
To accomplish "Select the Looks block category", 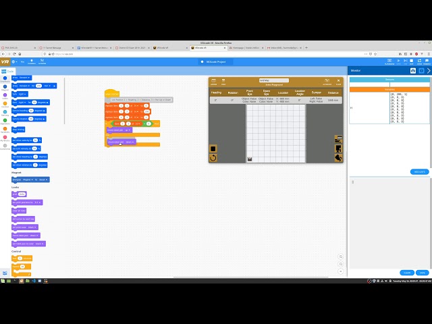I will 5,96.
